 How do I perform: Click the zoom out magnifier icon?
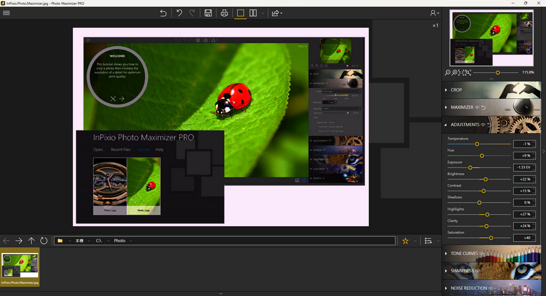pos(447,72)
